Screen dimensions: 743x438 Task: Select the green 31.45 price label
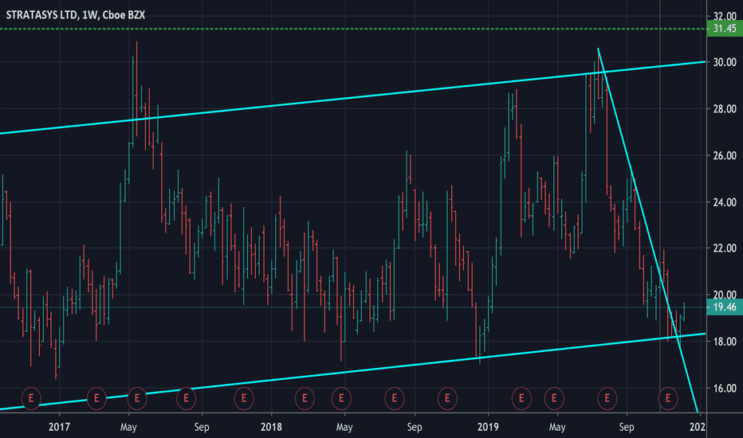[725, 29]
